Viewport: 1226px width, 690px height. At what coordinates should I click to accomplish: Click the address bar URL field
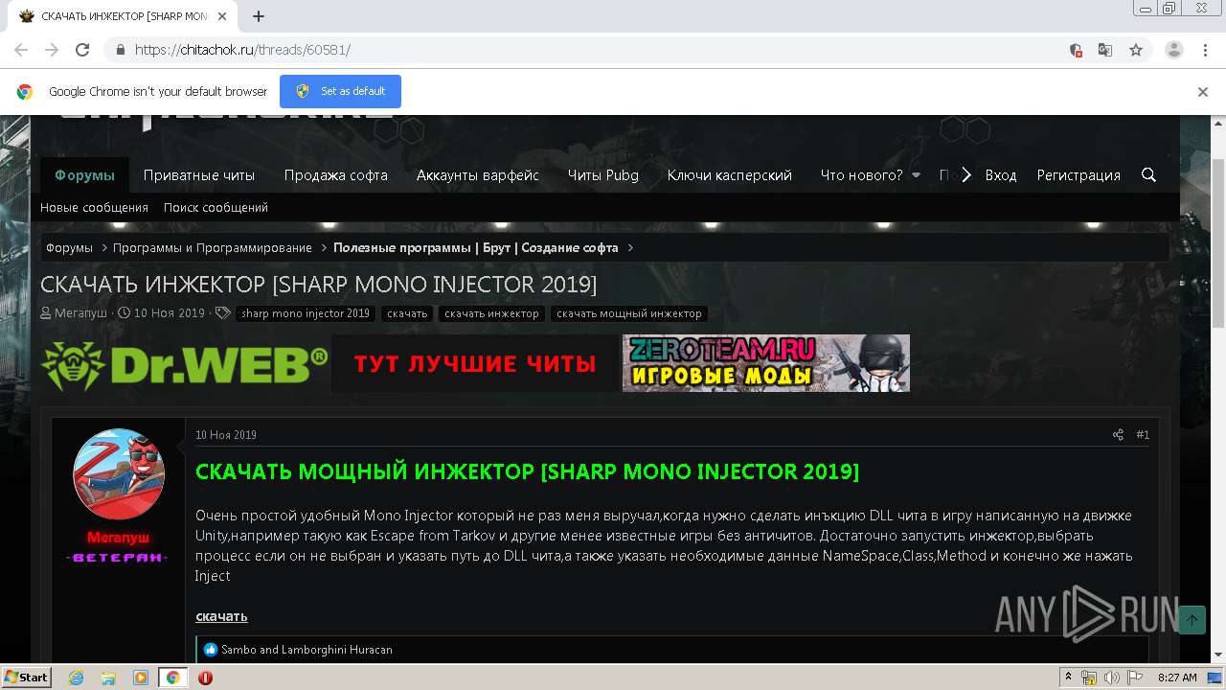point(594,50)
